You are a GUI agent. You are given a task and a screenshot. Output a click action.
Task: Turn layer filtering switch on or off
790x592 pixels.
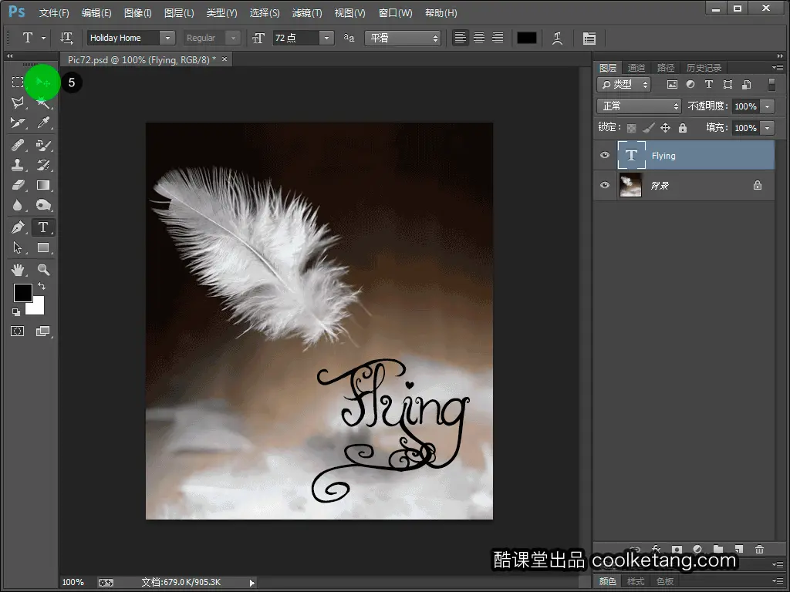coord(771,85)
